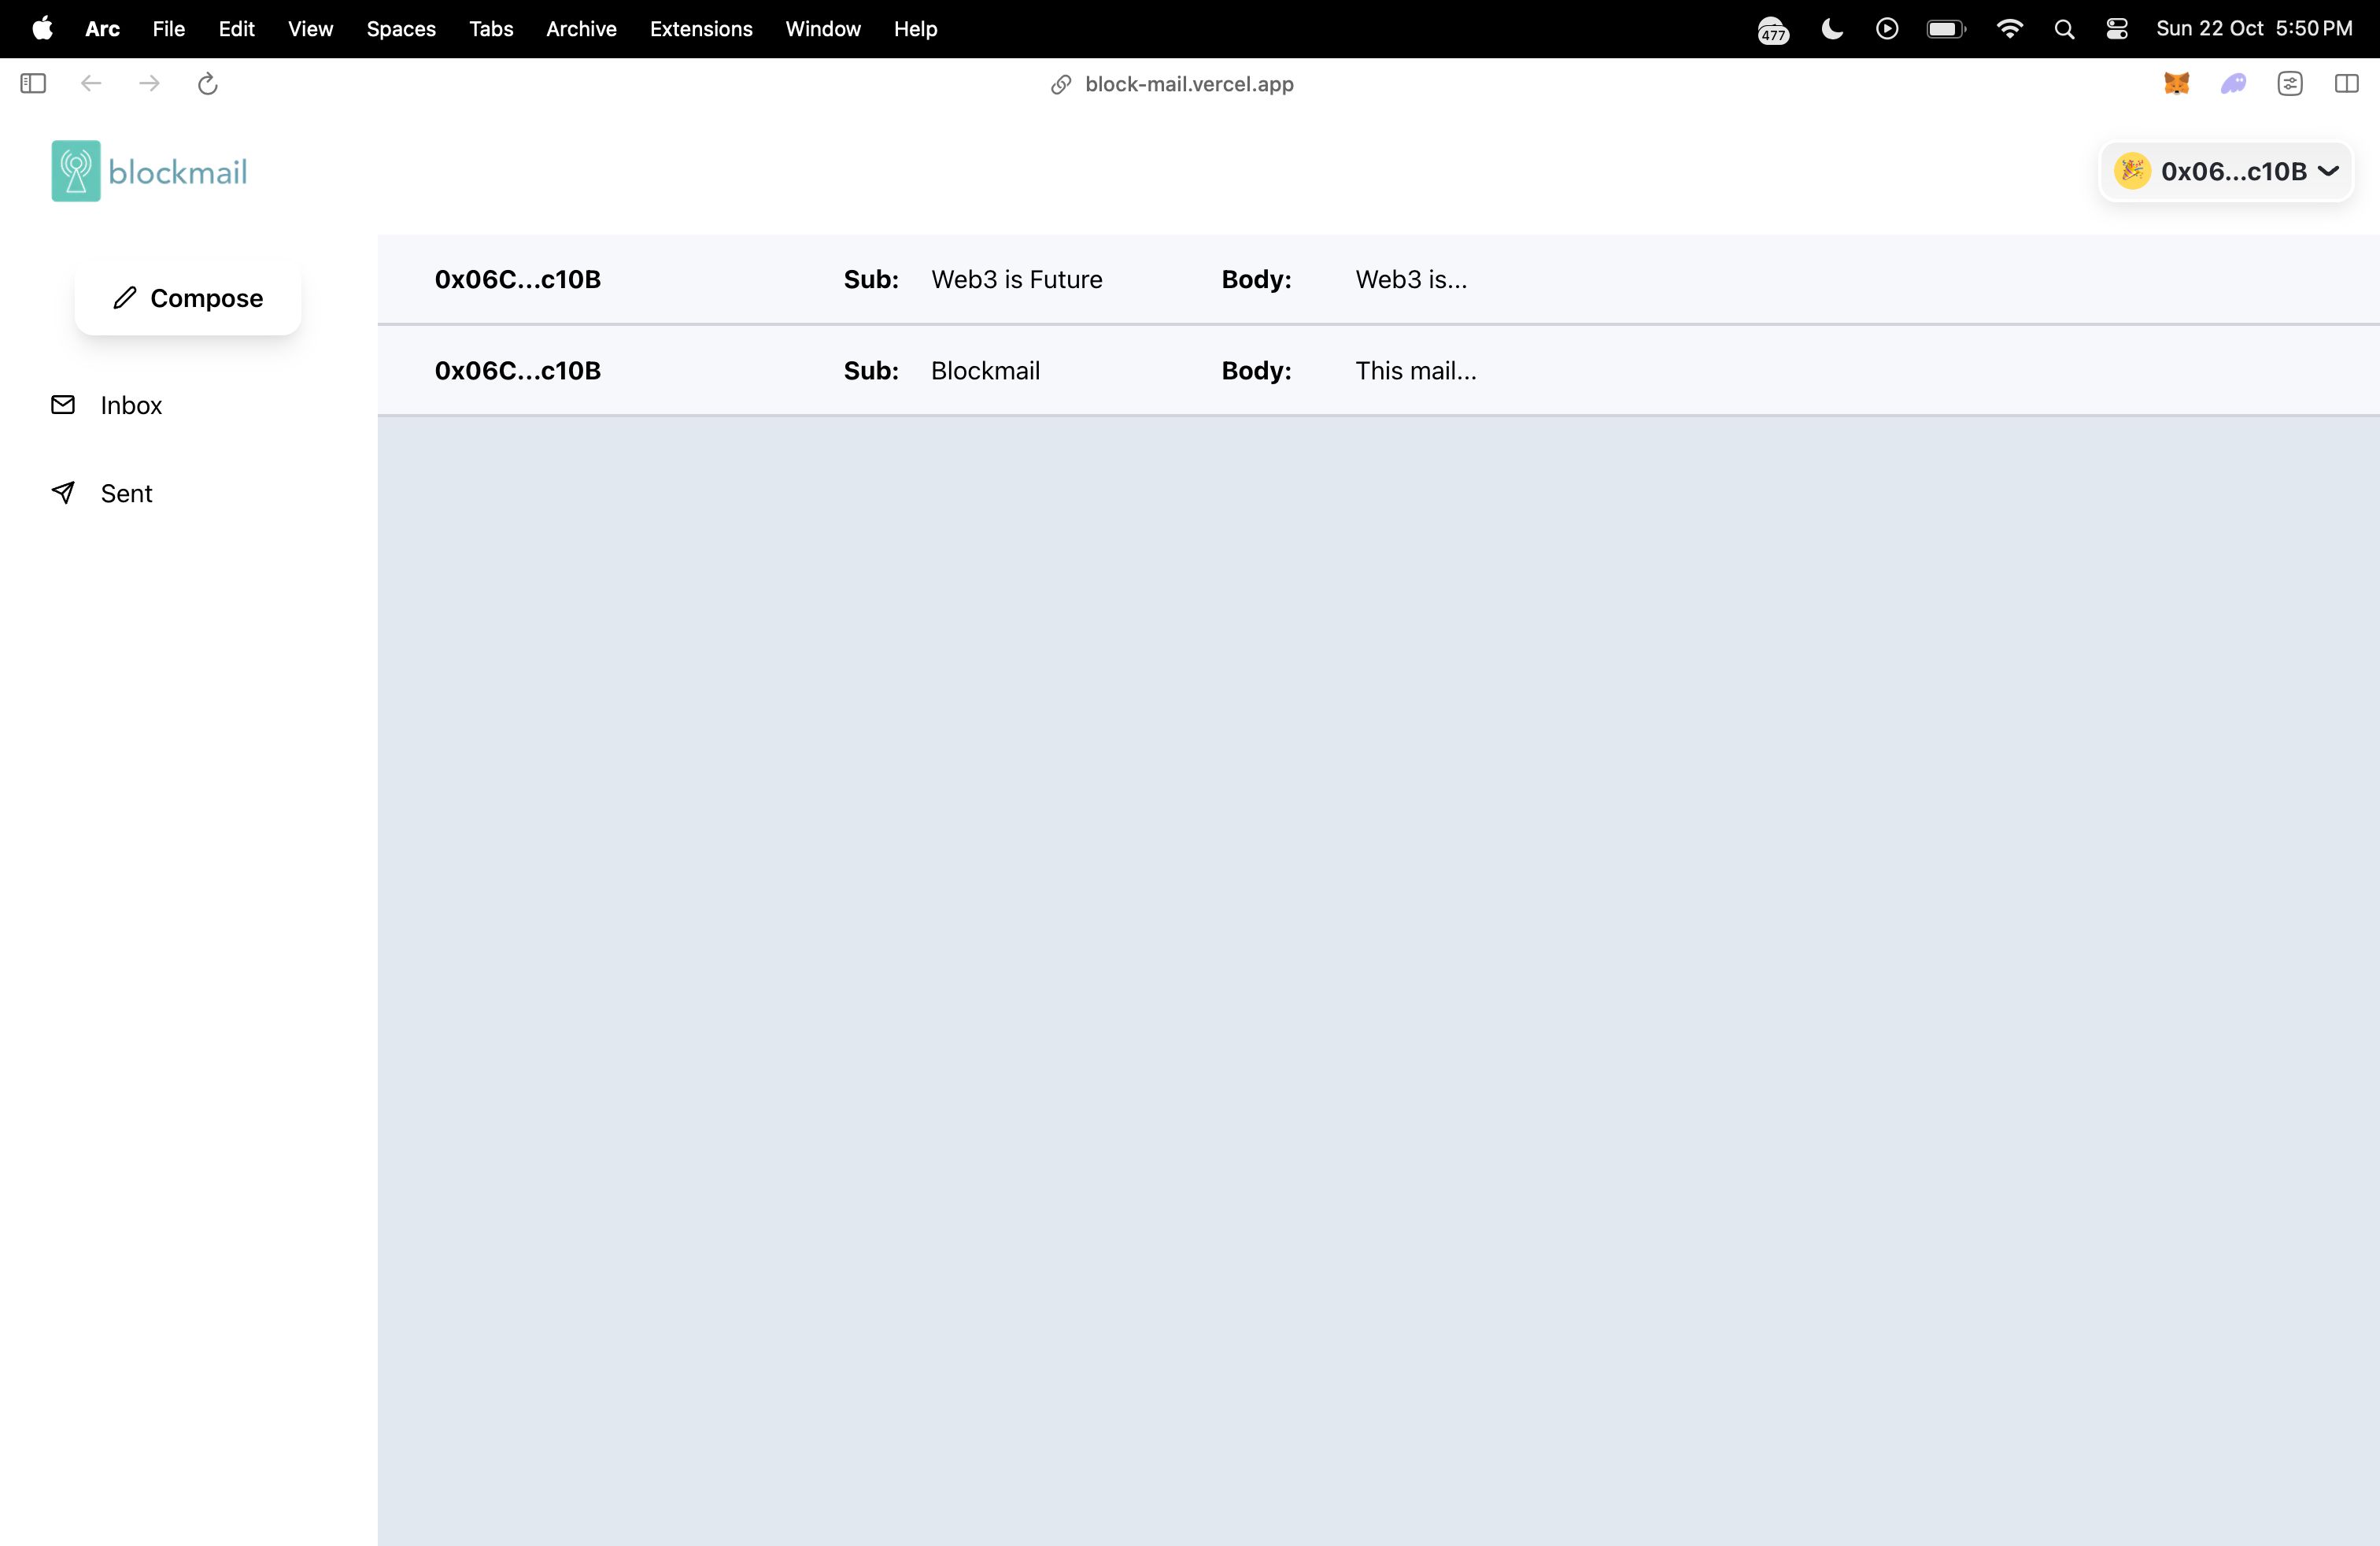Open the View menu
Viewport: 2380px width, 1546px height.
click(x=310, y=29)
